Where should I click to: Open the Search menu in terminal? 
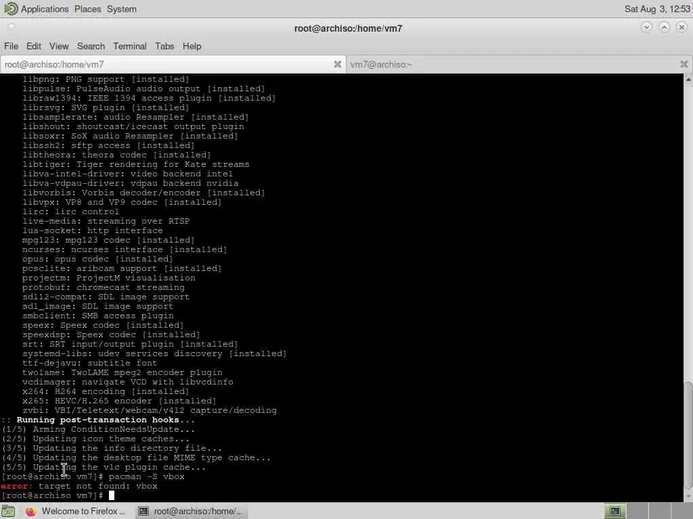91,46
